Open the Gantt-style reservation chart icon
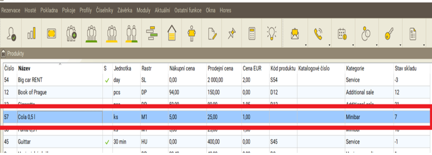Viewport: 432px width, 155px height. (152, 34)
